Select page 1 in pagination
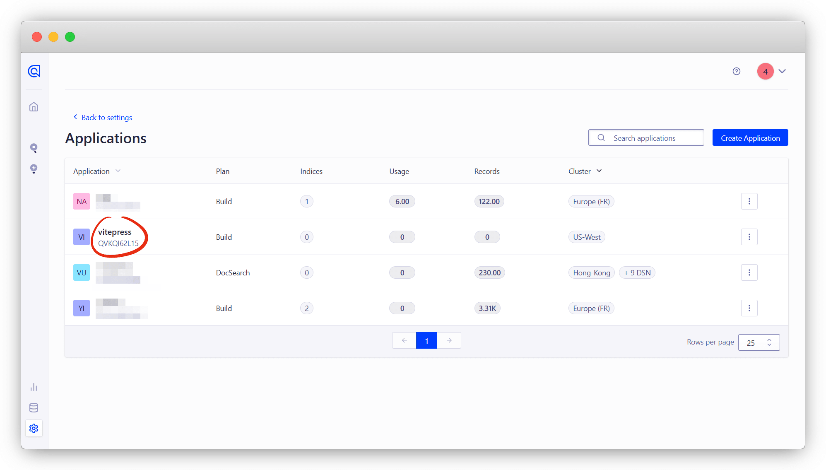The width and height of the screenshot is (826, 470). point(426,341)
